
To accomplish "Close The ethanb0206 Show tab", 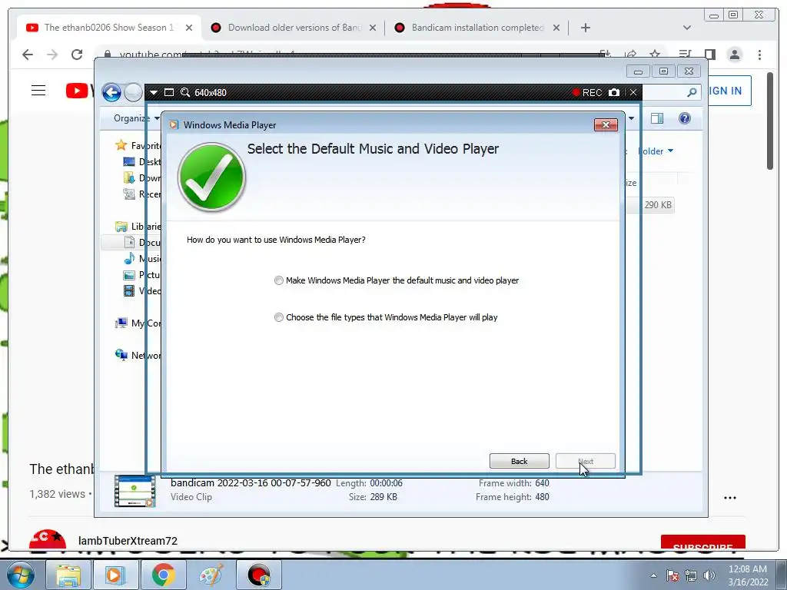I will pos(189,28).
